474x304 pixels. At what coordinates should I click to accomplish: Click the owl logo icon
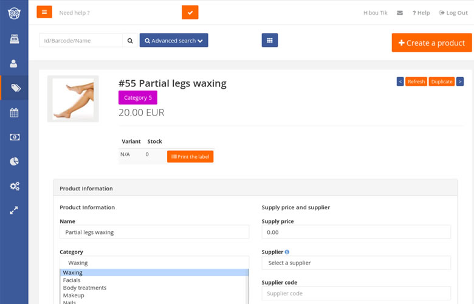tap(14, 13)
